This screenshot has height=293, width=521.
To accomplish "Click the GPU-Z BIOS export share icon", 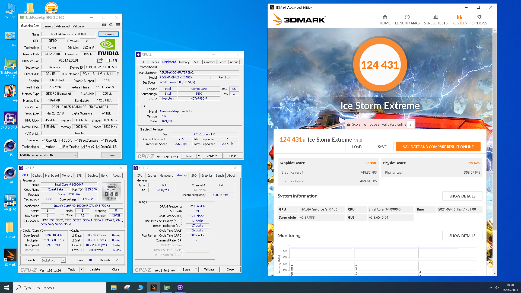I will (x=100, y=60).
